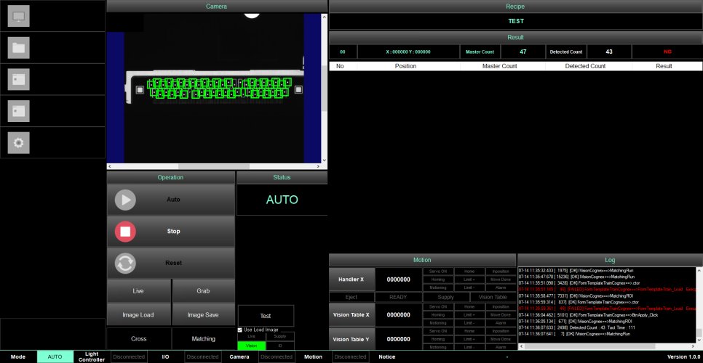Click the Vision Table X Move Done indicator
The image size is (703, 363).
point(501,314)
